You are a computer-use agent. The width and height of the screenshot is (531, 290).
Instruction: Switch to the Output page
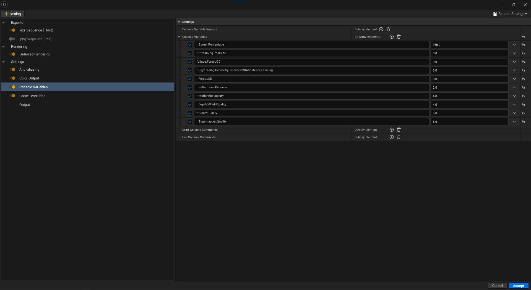tap(25, 105)
